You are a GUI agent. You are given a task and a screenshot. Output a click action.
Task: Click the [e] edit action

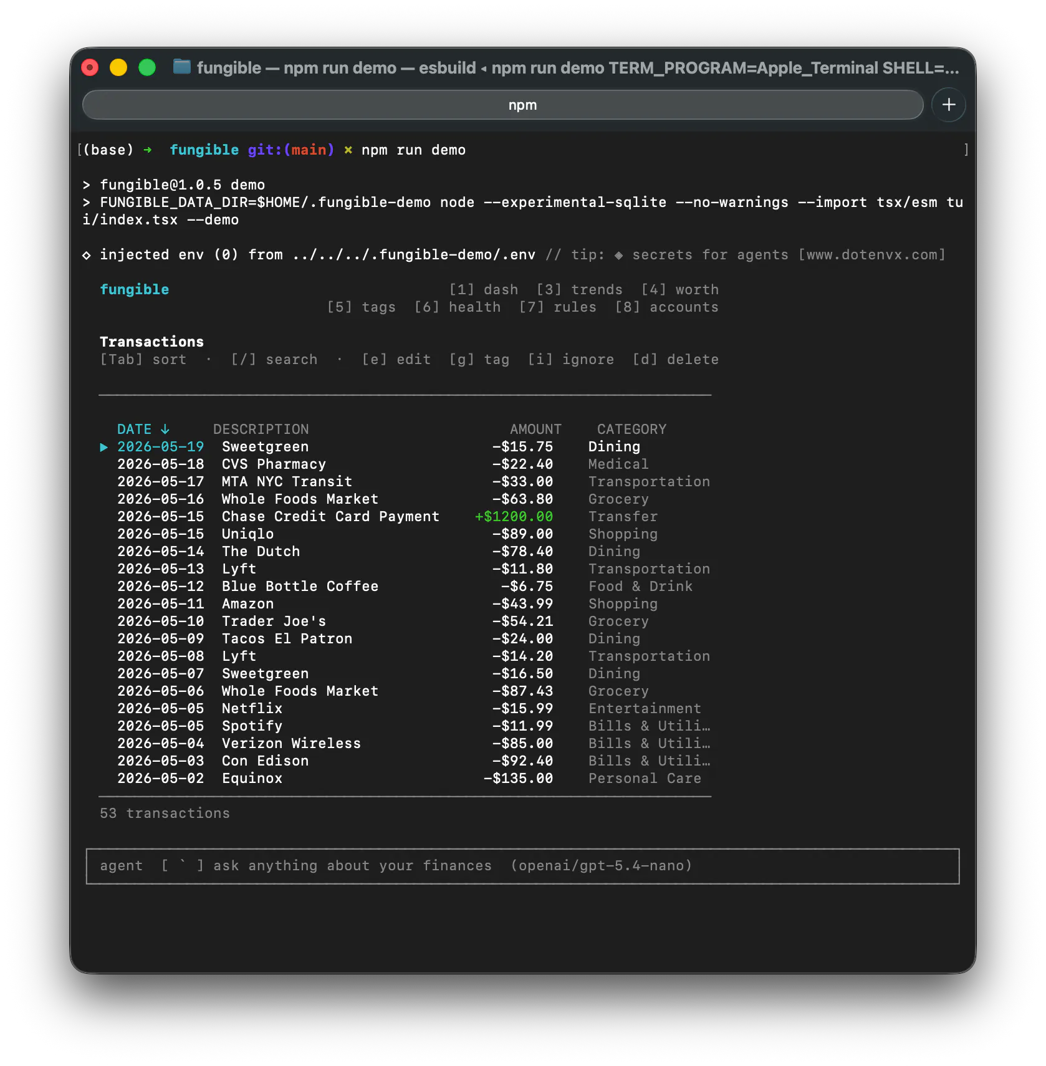click(x=396, y=360)
